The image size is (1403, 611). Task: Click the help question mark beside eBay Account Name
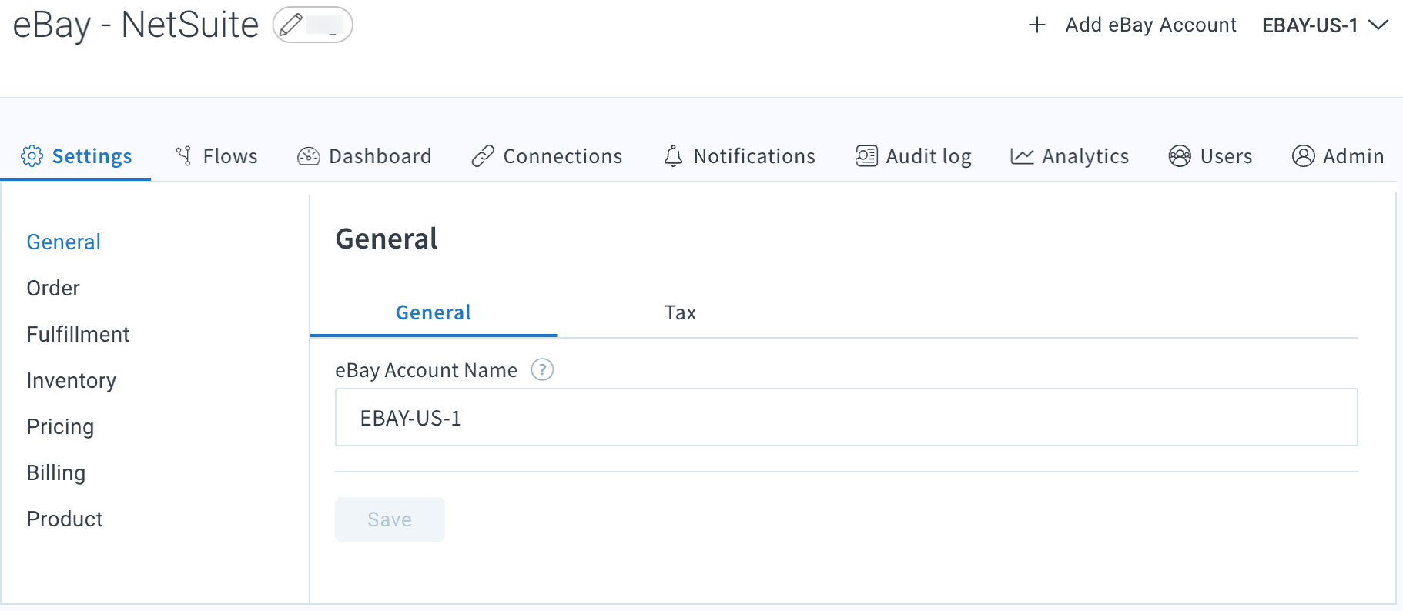coord(542,370)
